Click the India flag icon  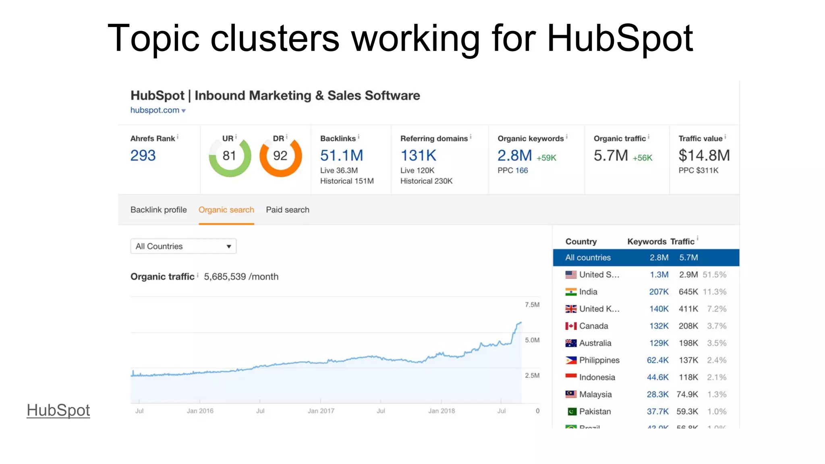coord(571,292)
